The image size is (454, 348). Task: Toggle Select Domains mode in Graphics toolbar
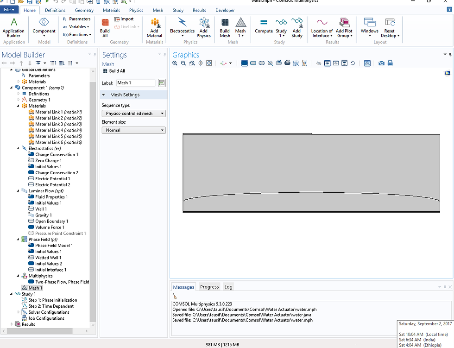pos(245,63)
